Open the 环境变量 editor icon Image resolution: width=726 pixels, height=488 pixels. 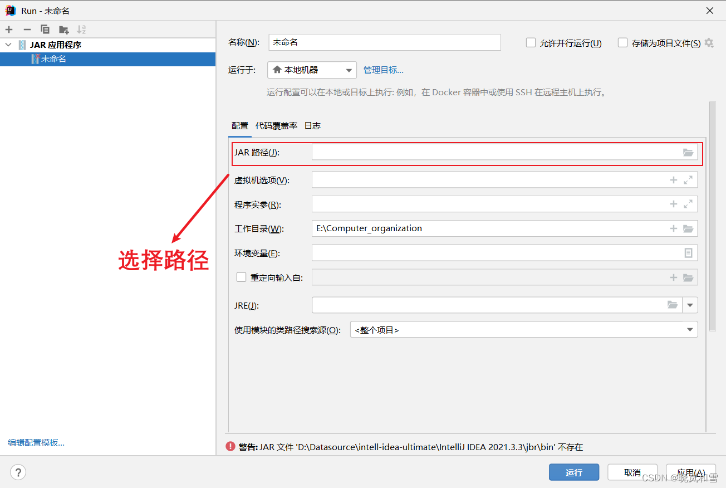tap(689, 252)
